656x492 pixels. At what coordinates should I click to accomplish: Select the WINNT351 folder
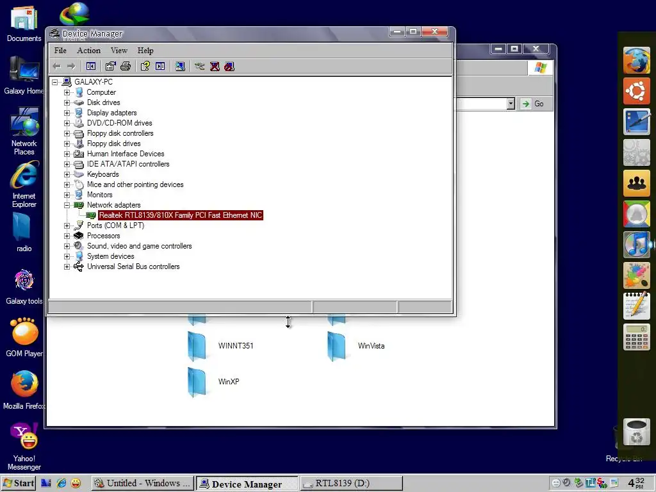click(221, 346)
